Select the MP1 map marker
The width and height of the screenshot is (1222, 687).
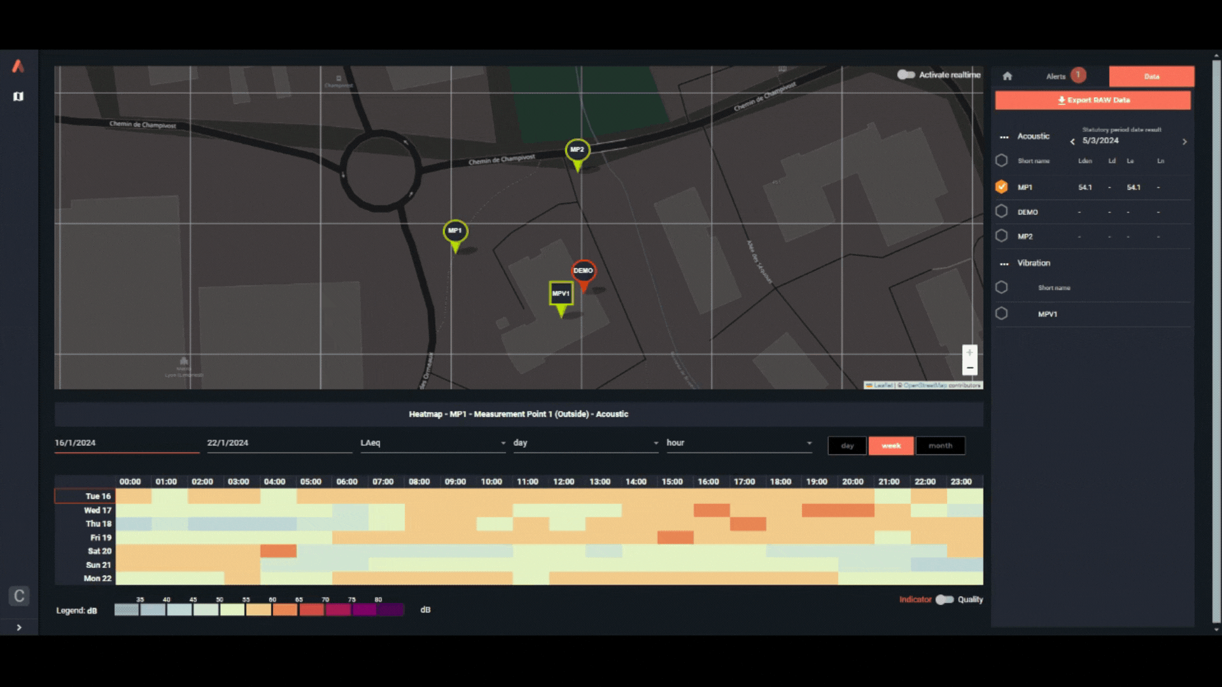tap(455, 231)
